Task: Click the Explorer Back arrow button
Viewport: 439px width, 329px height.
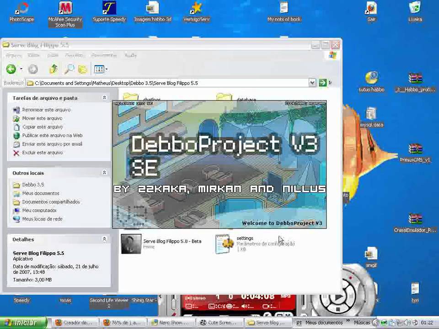Action: coord(11,69)
